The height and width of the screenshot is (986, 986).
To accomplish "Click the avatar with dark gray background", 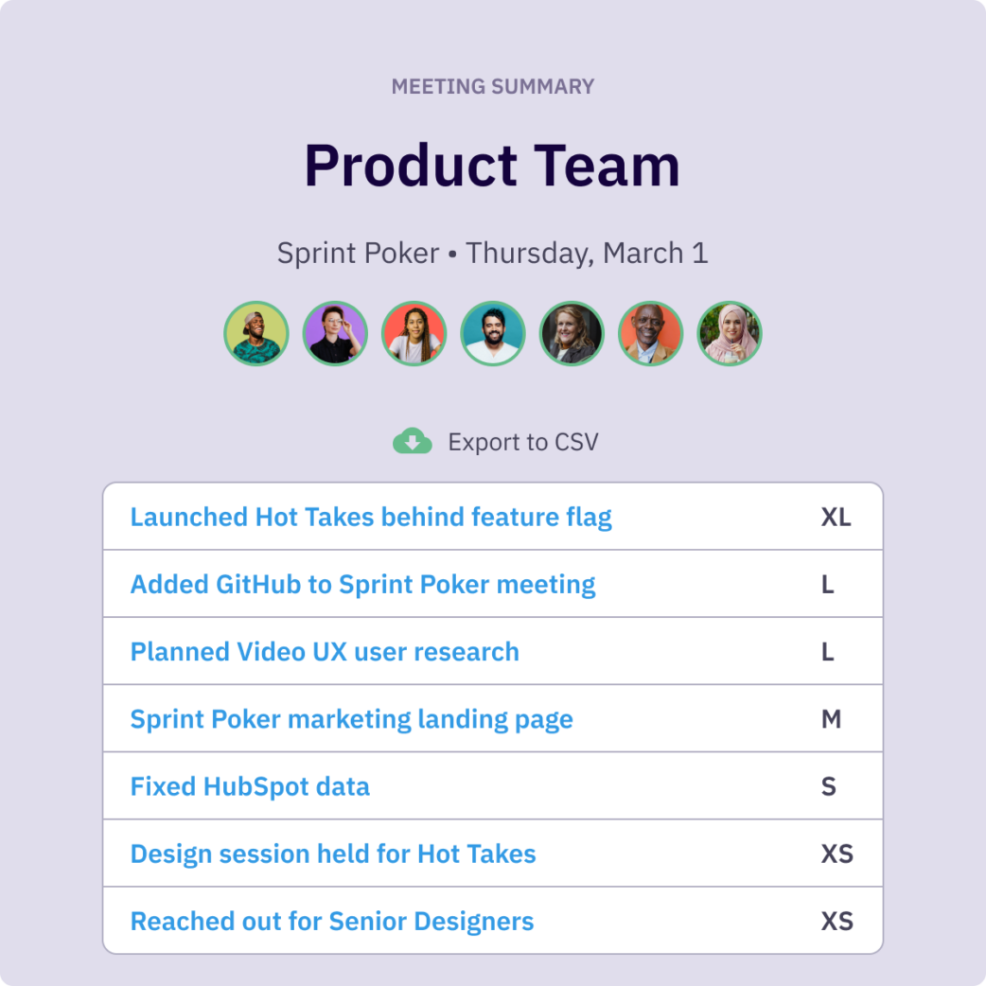I will [572, 334].
